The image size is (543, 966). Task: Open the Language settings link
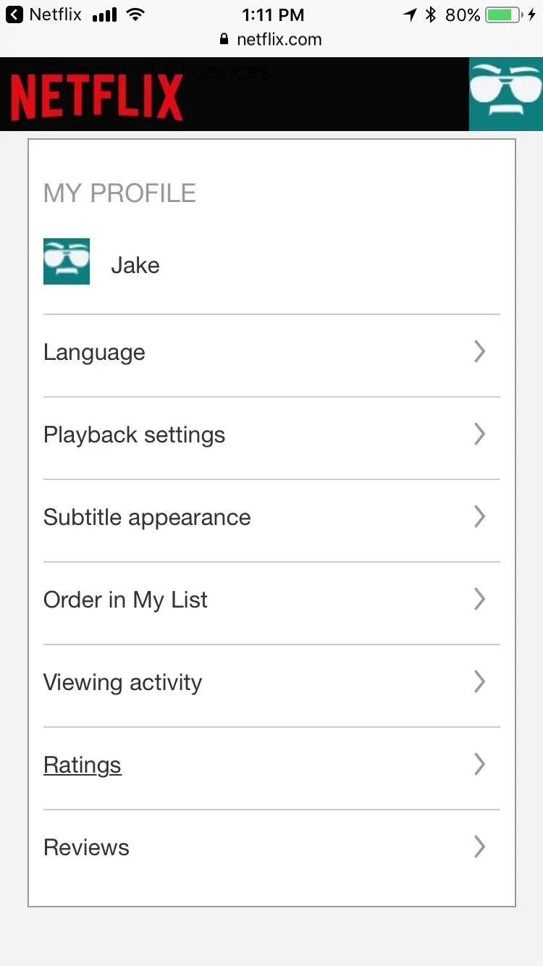pos(271,352)
